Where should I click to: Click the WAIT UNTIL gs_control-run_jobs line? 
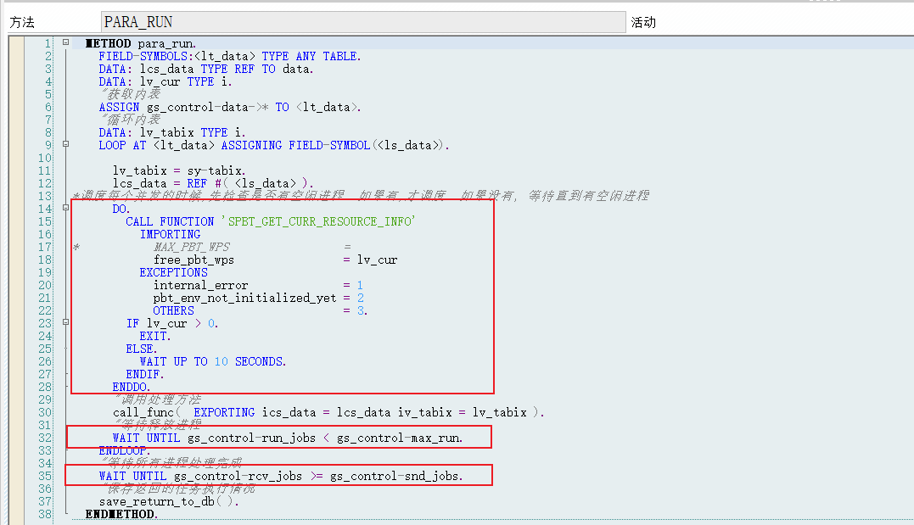click(288, 438)
